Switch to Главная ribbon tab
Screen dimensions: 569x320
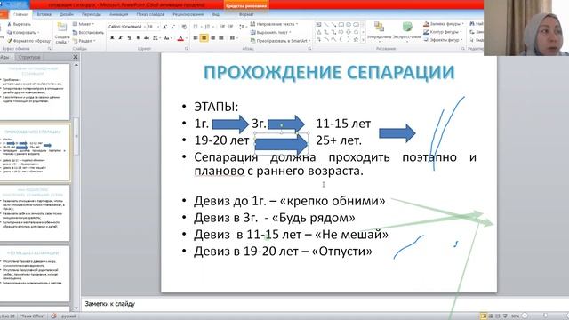click(21, 14)
